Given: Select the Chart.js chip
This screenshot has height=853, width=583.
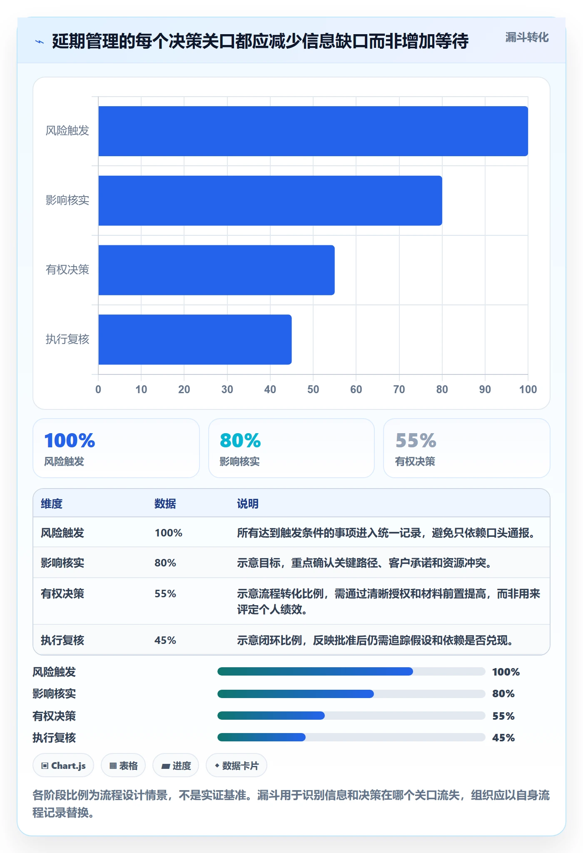Looking at the screenshot, I should 63,766.
